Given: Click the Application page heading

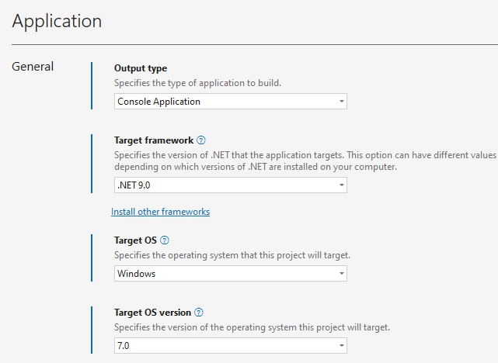Looking at the screenshot, I should click(57, 21).
